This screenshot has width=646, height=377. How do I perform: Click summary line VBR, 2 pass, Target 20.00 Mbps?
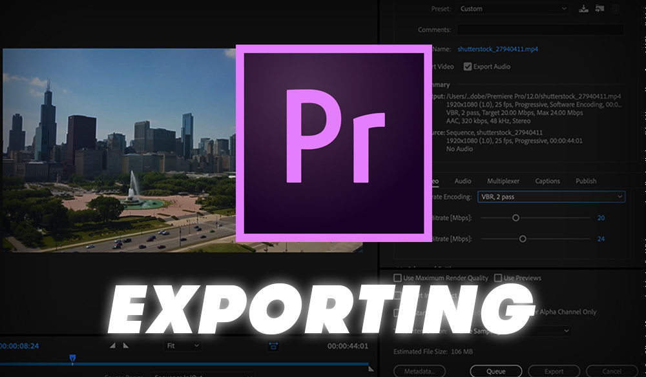click(515, 113)
